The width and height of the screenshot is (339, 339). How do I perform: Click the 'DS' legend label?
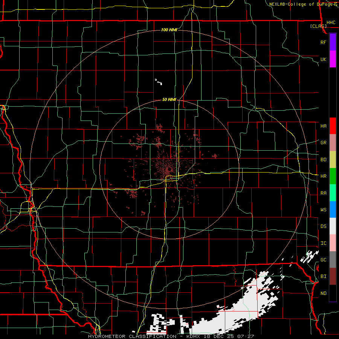click(323, 226)
